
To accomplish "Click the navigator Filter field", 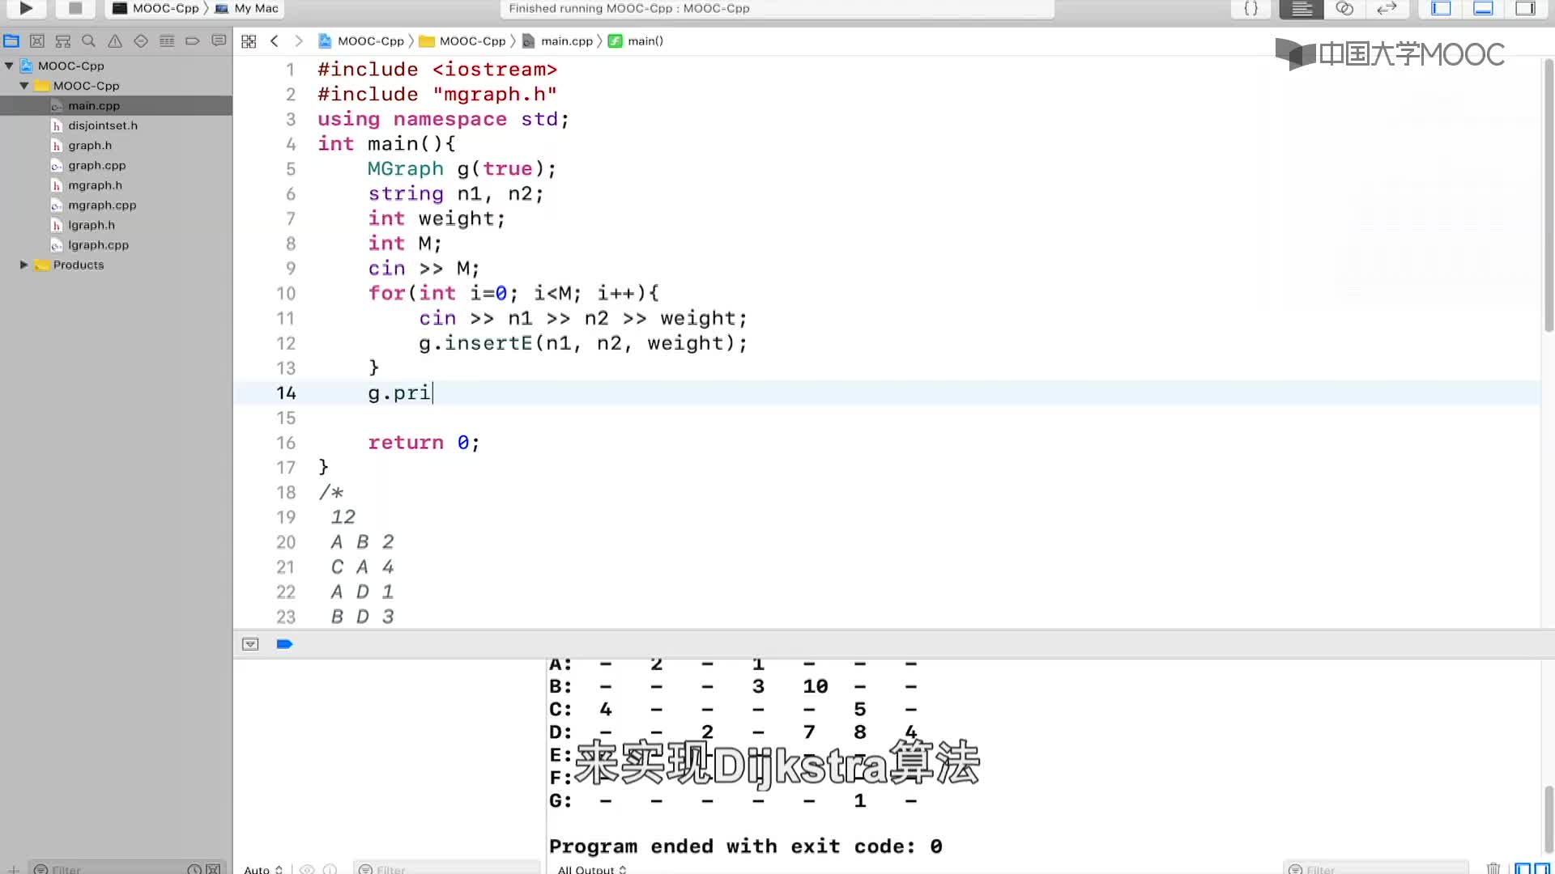I will point(109,869).
